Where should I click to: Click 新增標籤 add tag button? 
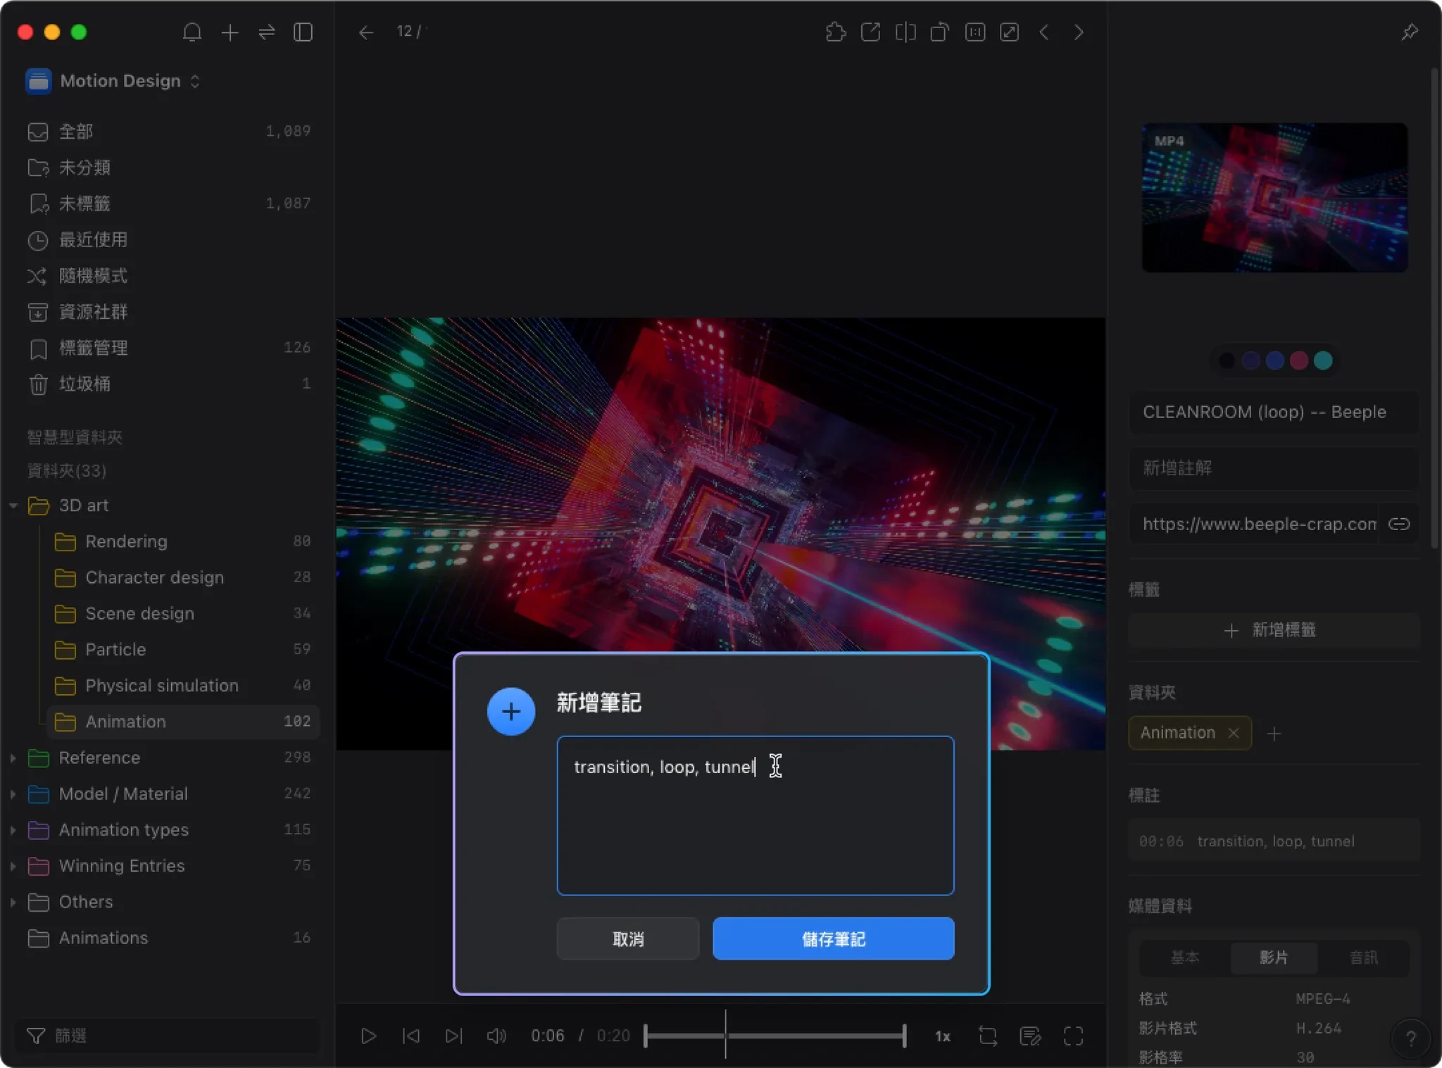1274,630
